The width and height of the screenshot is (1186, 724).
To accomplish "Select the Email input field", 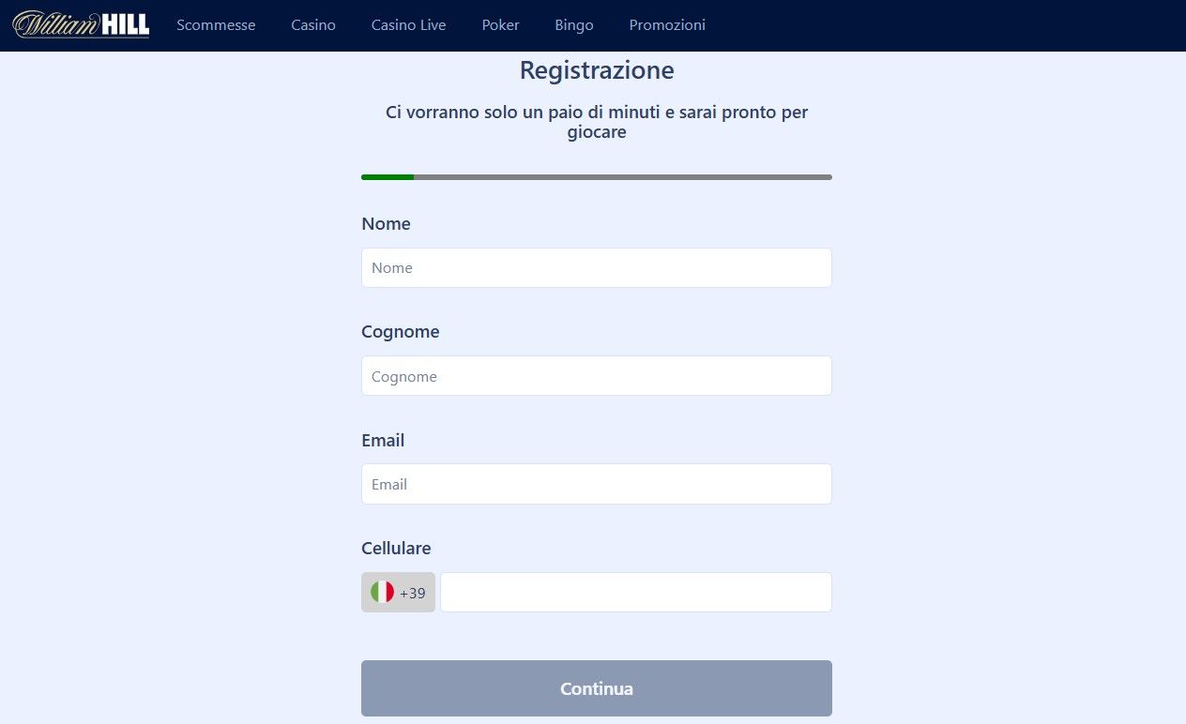I will point(596,484).
